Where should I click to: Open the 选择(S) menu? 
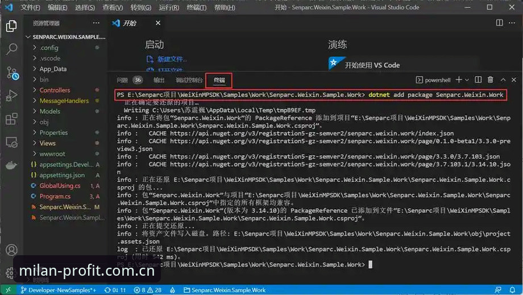(x=85, y=7)
